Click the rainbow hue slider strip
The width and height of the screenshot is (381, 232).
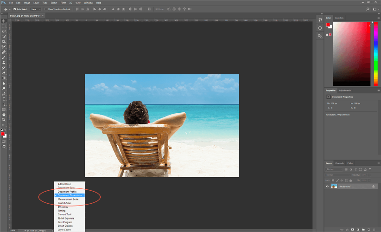coord(375,54)
